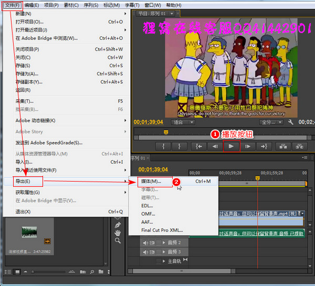This screenshot has width=315, height=286.
Task: Switch project panel to icon view
Action: click(x=17, y=272)
